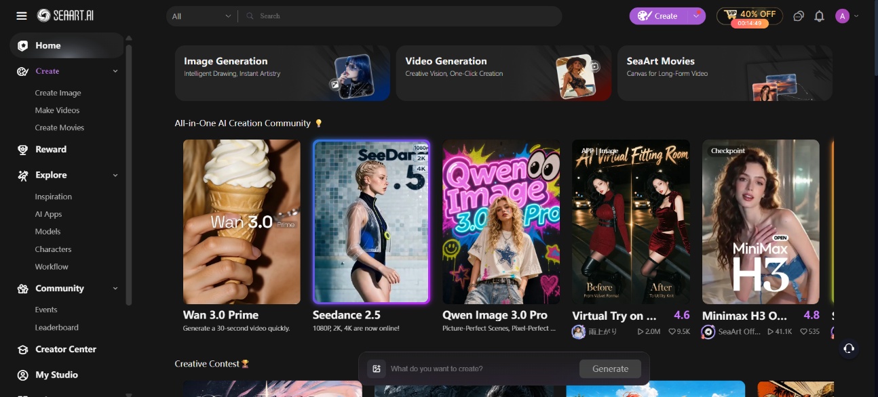The width and height of the screenshot is (878, 397).
Task: Open Create Movies in sidebar
Action: click(x=60, y=127)
